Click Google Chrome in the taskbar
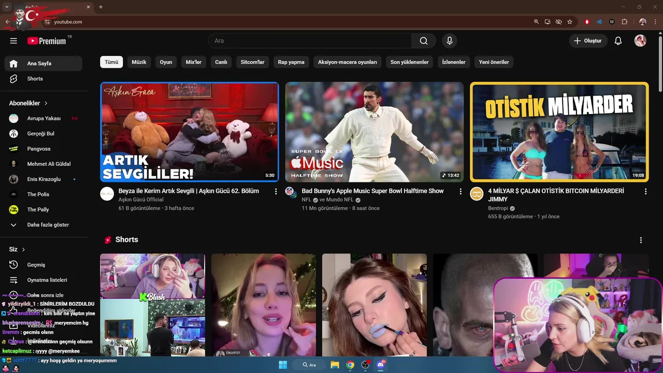 (x=350, y=365)
